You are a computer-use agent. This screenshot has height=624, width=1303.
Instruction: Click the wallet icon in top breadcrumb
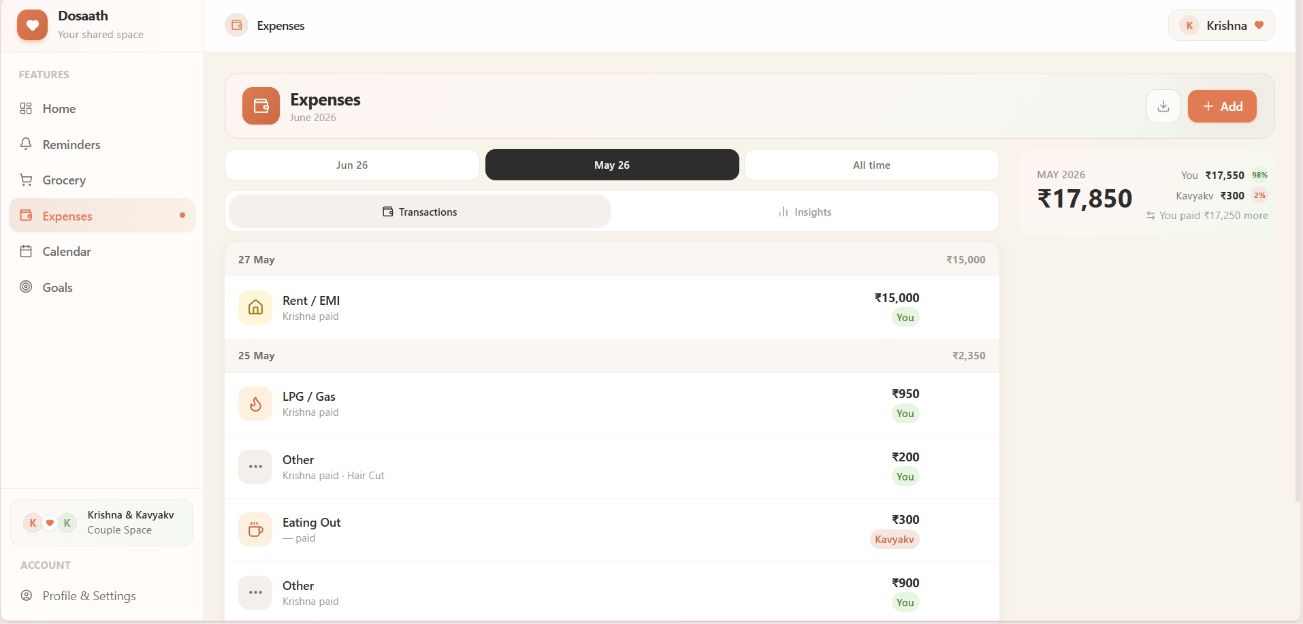click(x=236, y=25)
